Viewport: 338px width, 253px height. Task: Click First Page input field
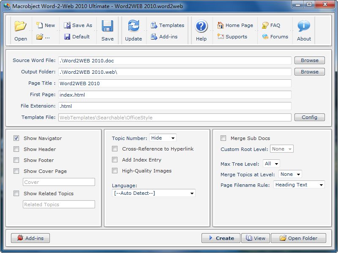point(175,94)
